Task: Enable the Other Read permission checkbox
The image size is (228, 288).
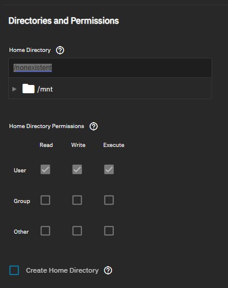Action: click(45, 231)
